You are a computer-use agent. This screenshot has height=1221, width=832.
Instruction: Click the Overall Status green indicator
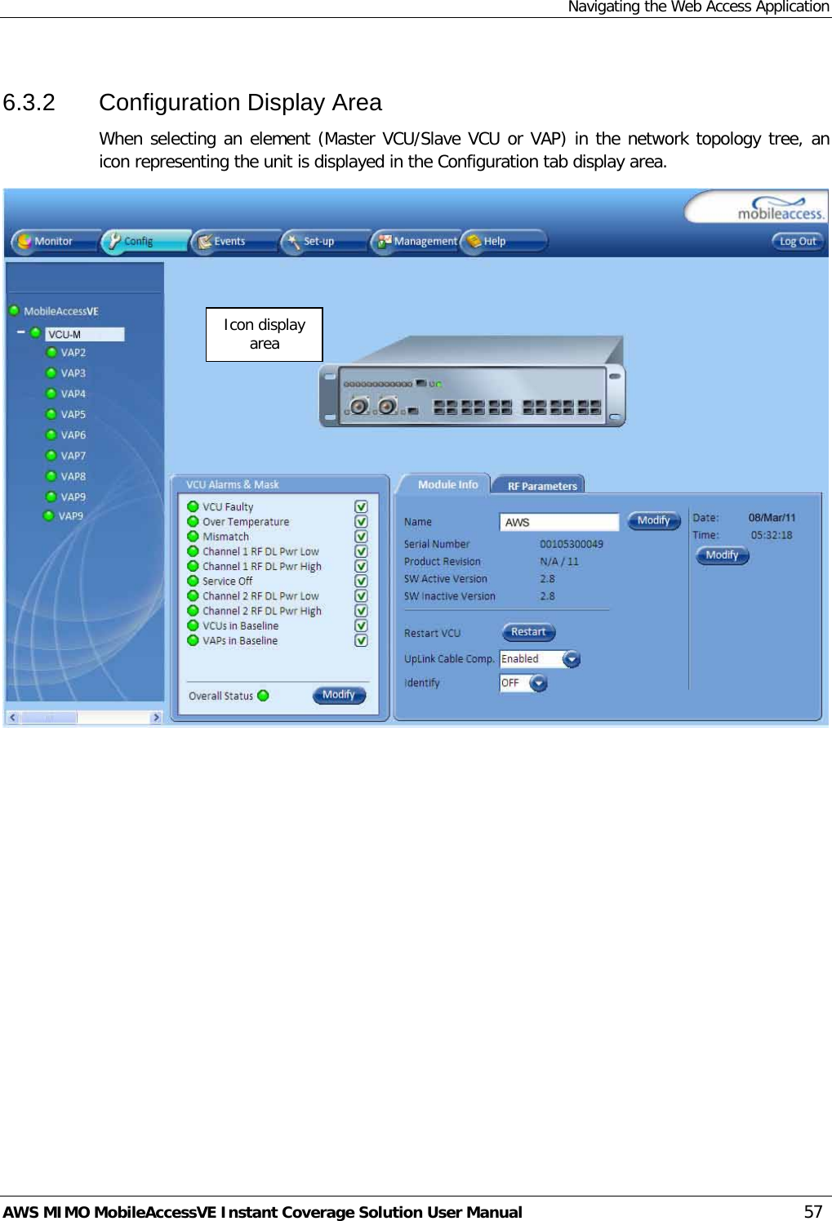point(263,696)
